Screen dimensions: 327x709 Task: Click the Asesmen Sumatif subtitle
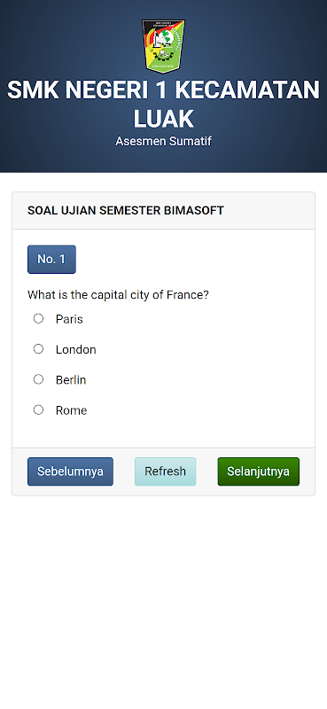(x=163, y=141)
